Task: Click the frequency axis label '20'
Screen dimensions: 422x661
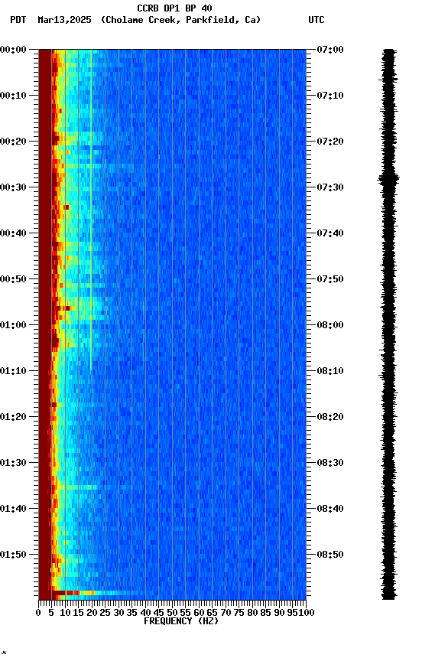Action: pyautogui.click(x=92, y=613)
